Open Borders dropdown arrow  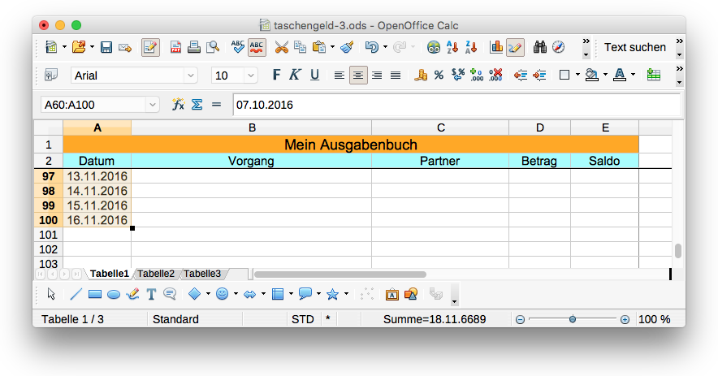[x=577, y=75]
